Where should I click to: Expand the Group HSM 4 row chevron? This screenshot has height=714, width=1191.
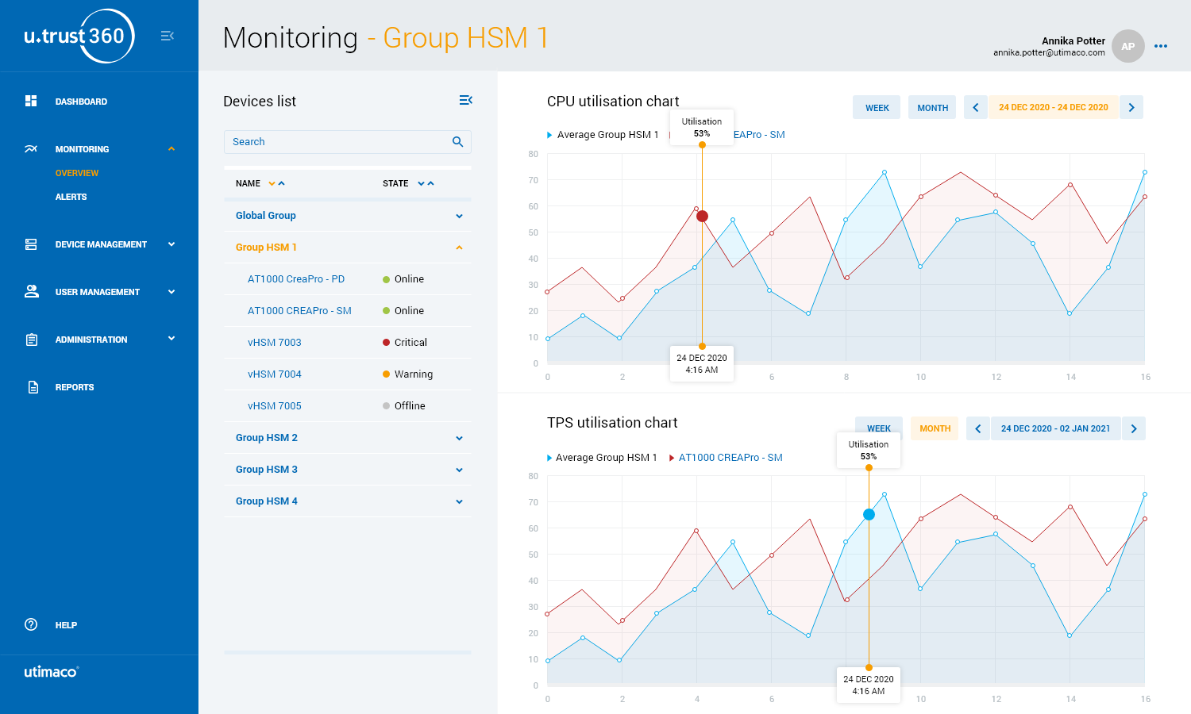point(459,501)
